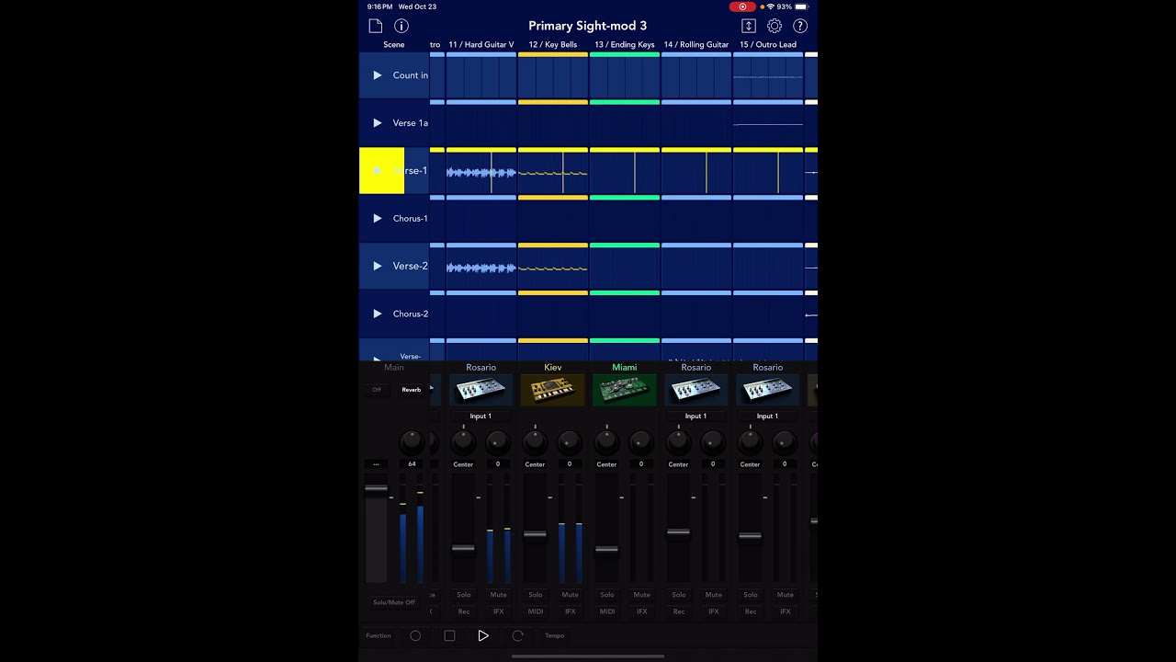Solo the Rolling Guitar track

pos(679,595)
